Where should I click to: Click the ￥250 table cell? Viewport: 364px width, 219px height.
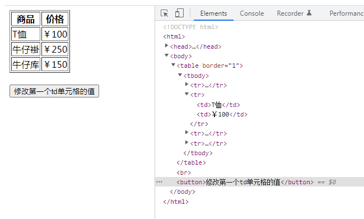click(x=55, y=49)
